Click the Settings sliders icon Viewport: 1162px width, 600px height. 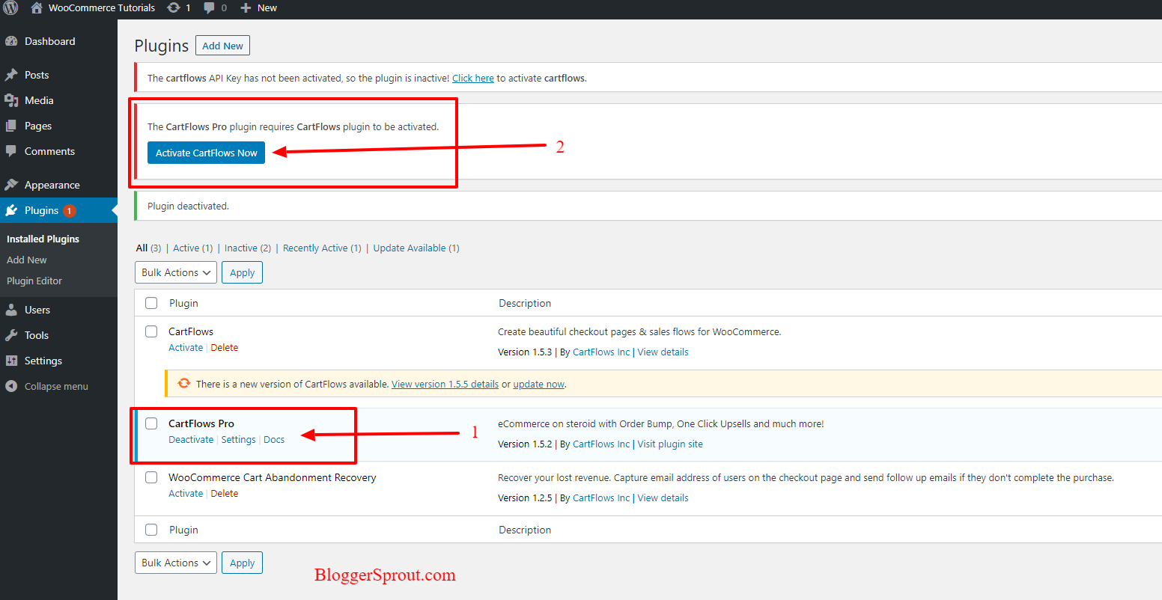11,361
